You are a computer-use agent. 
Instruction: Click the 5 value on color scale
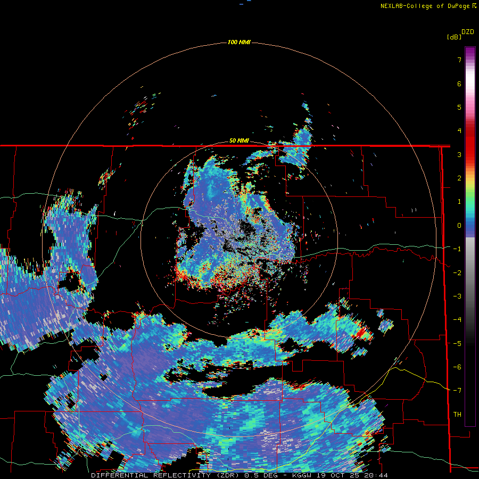(x=459, y=107)
